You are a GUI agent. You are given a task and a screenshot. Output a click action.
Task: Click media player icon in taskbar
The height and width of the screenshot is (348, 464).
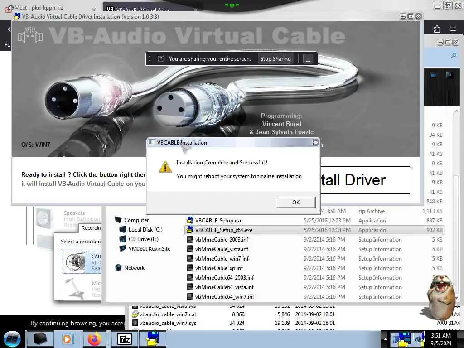pos(68,339)
